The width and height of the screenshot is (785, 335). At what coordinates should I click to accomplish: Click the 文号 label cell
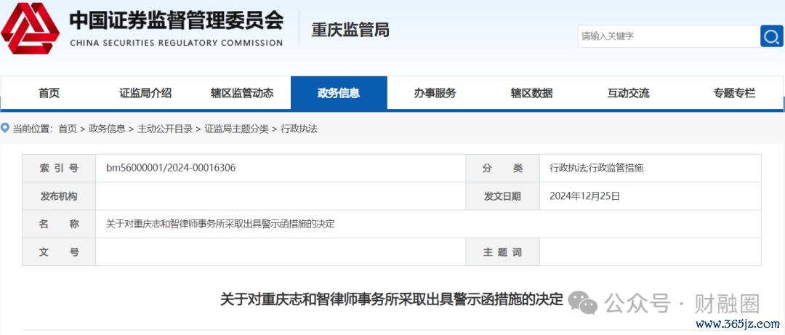pos(59,252)
